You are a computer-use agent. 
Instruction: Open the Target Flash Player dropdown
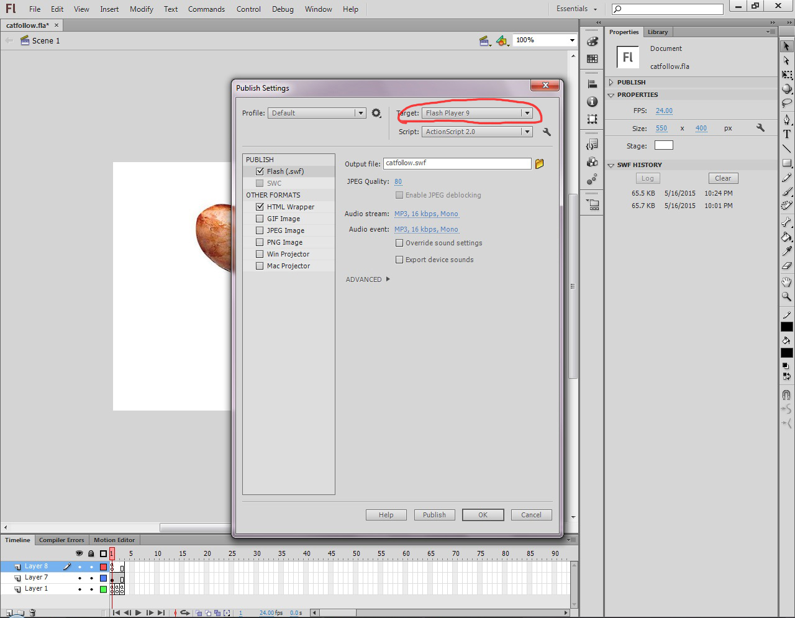[x=477, y=113]
